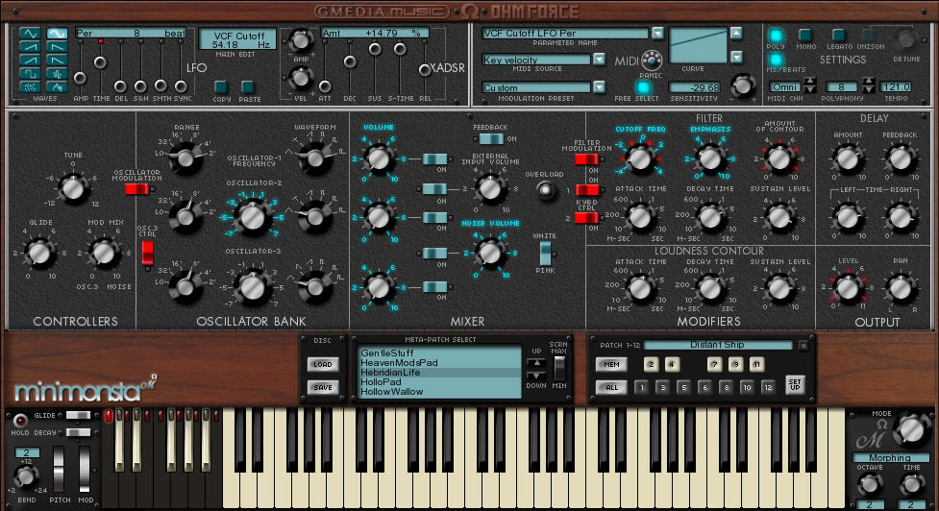939x511 pixels.
Task: Select the noise LFO waveform
Action: pyautogui.click(x=30, y=86)
